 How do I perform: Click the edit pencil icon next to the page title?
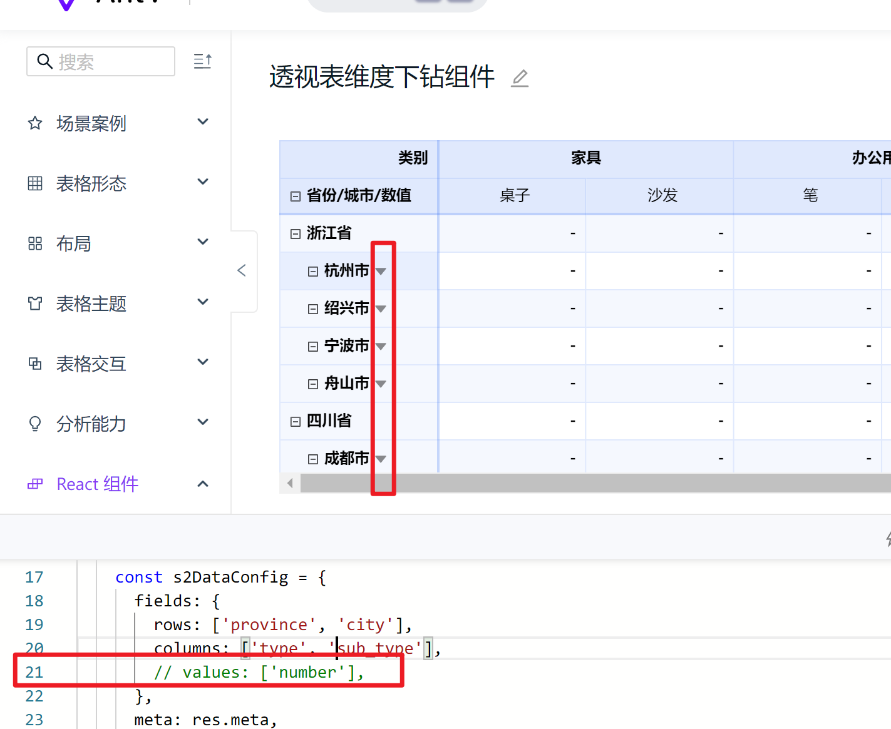(x=520, y=78)
